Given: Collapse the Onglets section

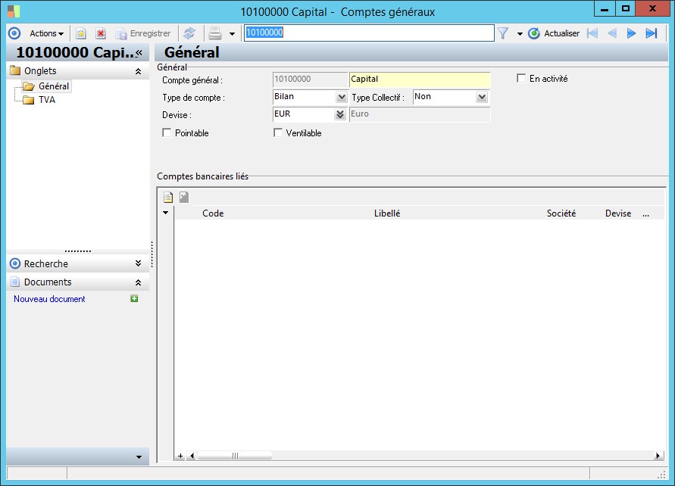Looking at the screenshot, I should [138, 71].
